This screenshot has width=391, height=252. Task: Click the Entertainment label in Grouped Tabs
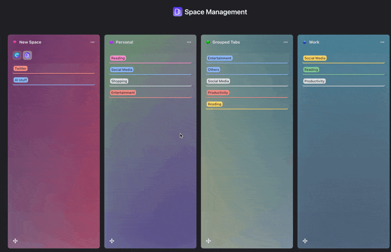pos(219,58)
